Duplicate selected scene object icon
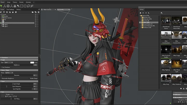 (x=36, y=12)
